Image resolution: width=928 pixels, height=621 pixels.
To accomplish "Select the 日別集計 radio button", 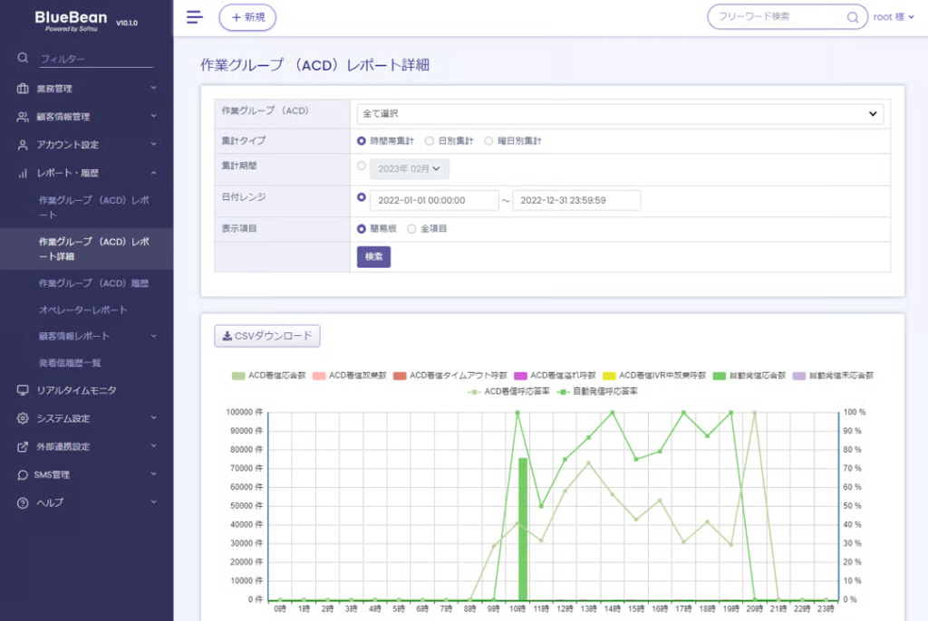I will pos(430,141).
